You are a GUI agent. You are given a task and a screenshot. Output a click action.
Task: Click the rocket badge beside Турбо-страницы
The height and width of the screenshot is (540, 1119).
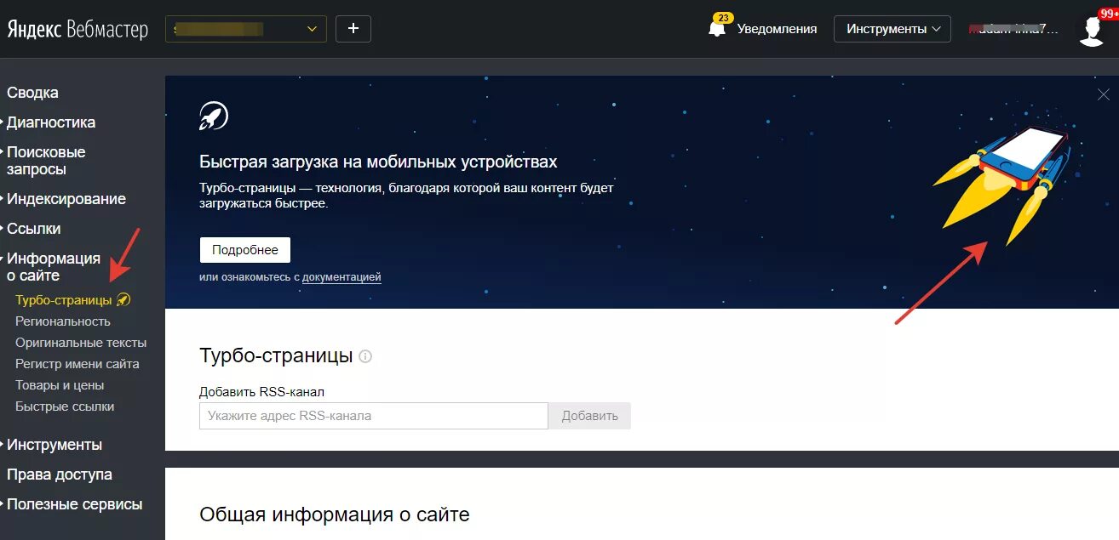(123, 299)
